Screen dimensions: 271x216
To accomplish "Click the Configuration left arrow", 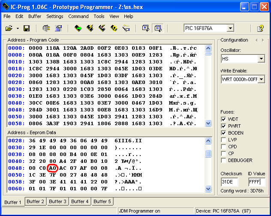I will tap(257, 40).
